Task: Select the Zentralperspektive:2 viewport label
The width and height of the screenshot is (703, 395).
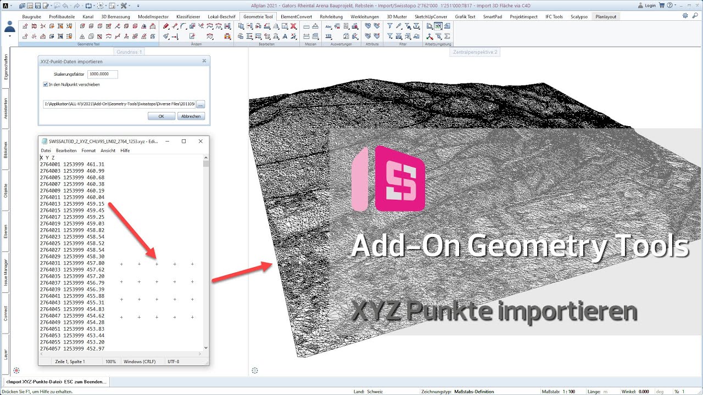Action: [x=475, y=52]
